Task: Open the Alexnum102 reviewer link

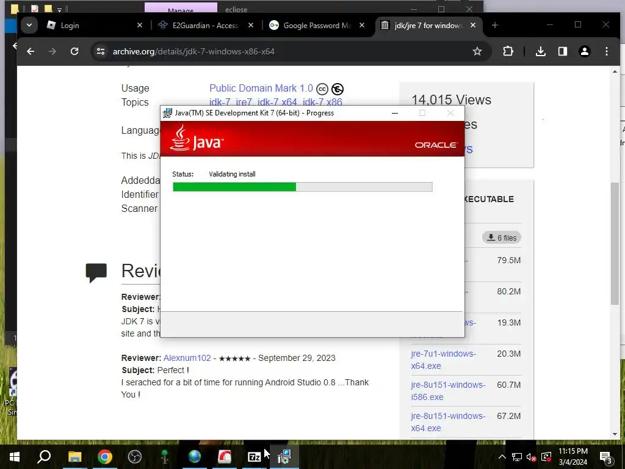Action: (187, 358)
